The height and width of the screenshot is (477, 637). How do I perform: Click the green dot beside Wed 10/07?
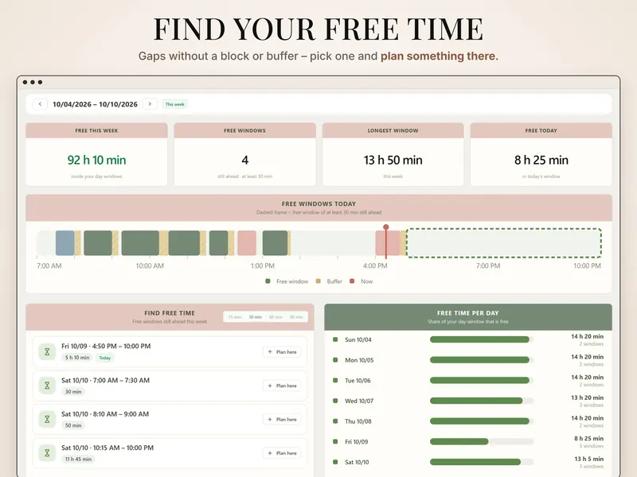tap(335, 401)
